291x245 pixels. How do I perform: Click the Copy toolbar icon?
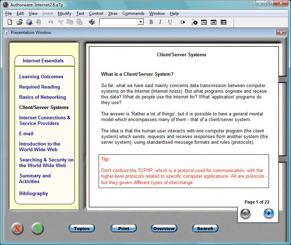click(x=70, y=22)
